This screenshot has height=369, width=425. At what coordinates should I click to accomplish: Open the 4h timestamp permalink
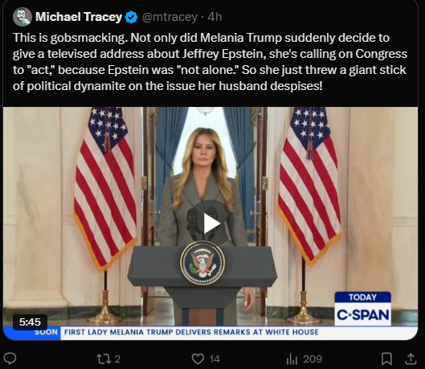coord(215,17)
